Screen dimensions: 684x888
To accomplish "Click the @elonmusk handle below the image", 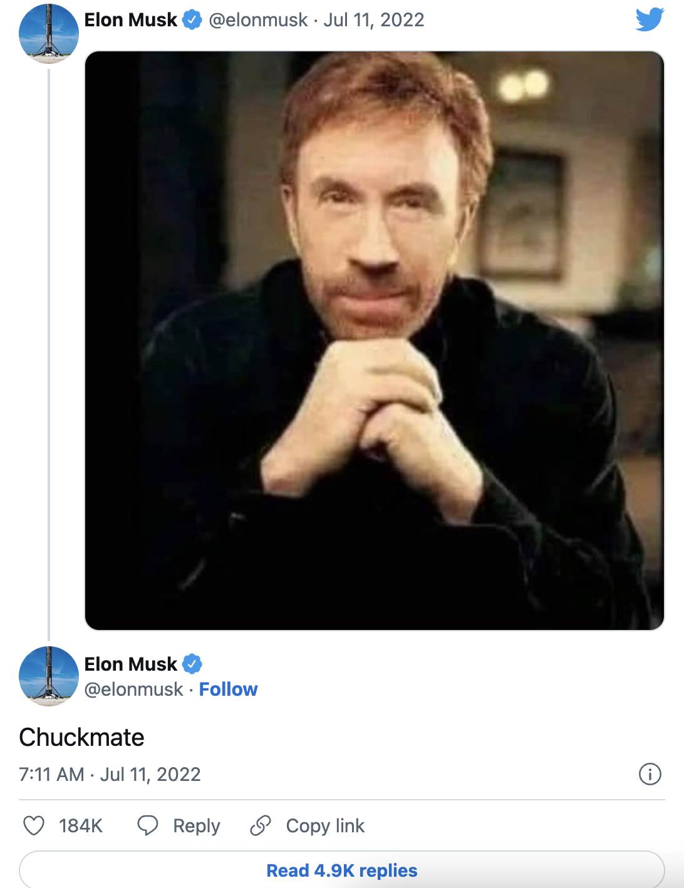I will click(135, 689).
